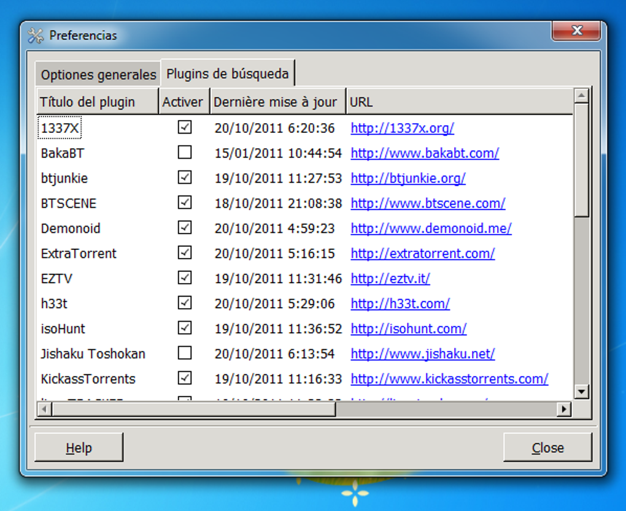Sort by Dernière mise à jour column header

coord(278,102)
